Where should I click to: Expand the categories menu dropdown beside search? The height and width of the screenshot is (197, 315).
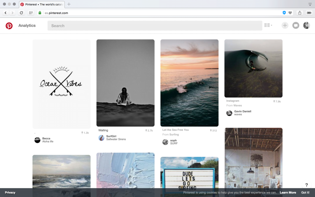click(x=268, y=25)
